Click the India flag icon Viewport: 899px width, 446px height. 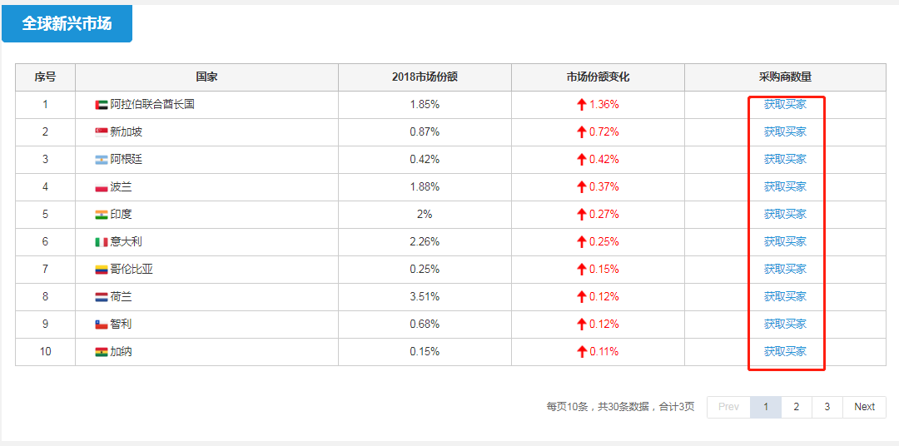pos(102,215)
